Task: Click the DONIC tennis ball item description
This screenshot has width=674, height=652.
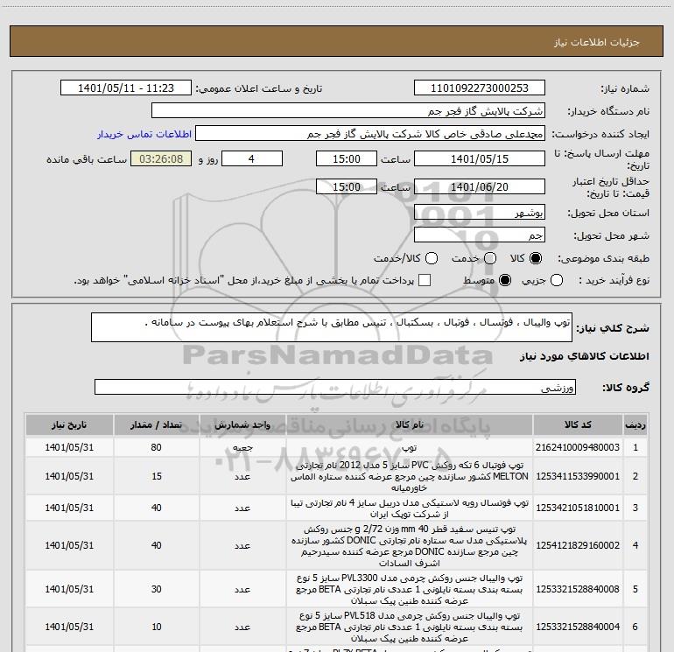Action: pos(410,545)
